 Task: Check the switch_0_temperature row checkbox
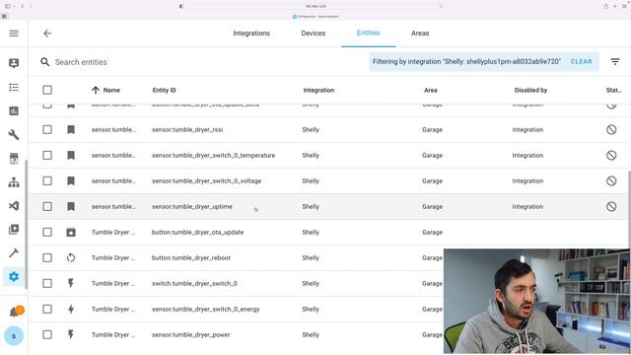47,156
